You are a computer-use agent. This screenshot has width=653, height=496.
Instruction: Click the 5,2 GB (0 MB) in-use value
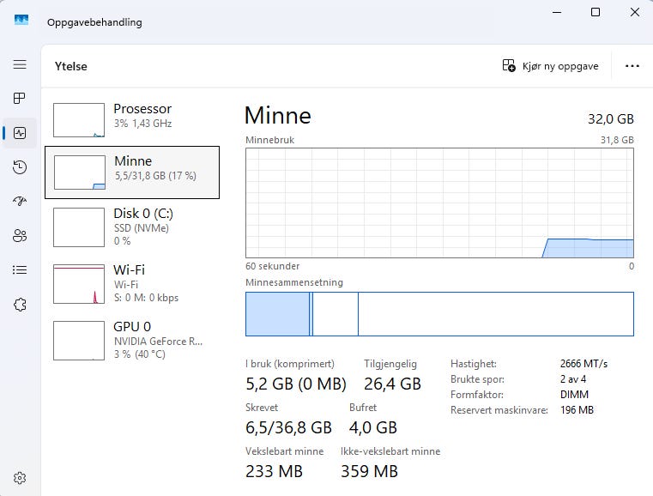(296, 384)
